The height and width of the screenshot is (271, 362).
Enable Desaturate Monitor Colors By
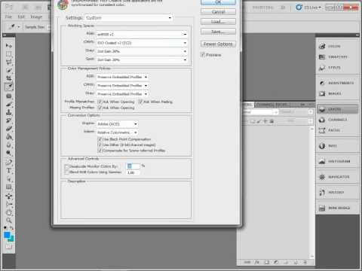66,166
